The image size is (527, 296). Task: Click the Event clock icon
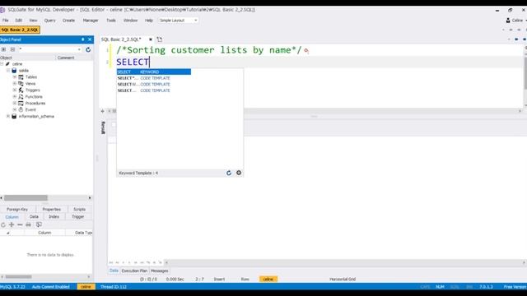[21, 109]
